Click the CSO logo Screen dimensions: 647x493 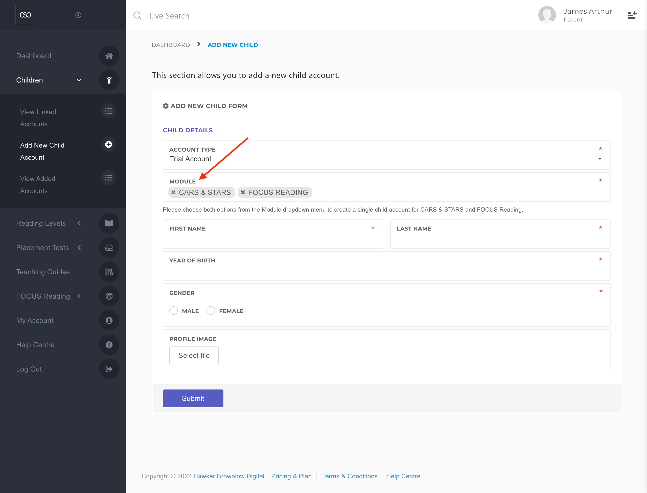pos(25,15)
